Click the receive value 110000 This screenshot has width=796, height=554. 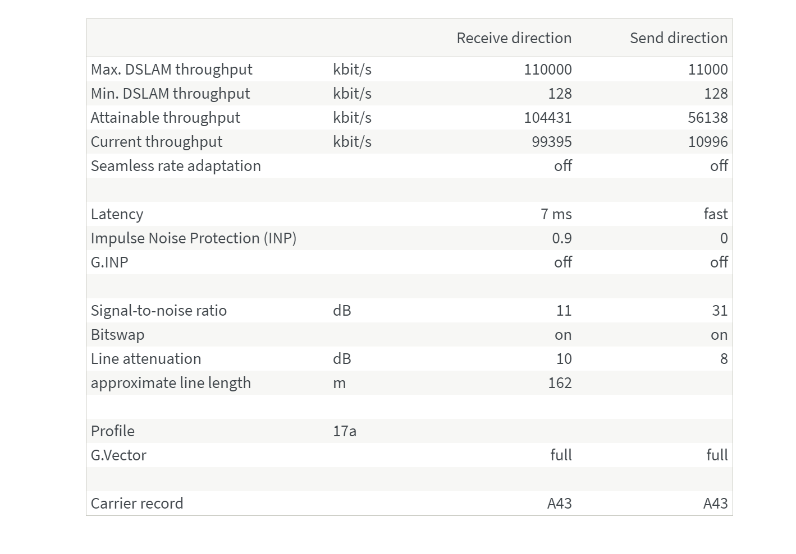[548, 70]
